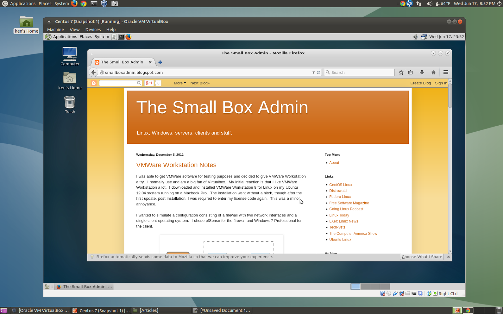Open the 64 °F weather indicator
503x314 pixels.
click(x=443, y=3)
